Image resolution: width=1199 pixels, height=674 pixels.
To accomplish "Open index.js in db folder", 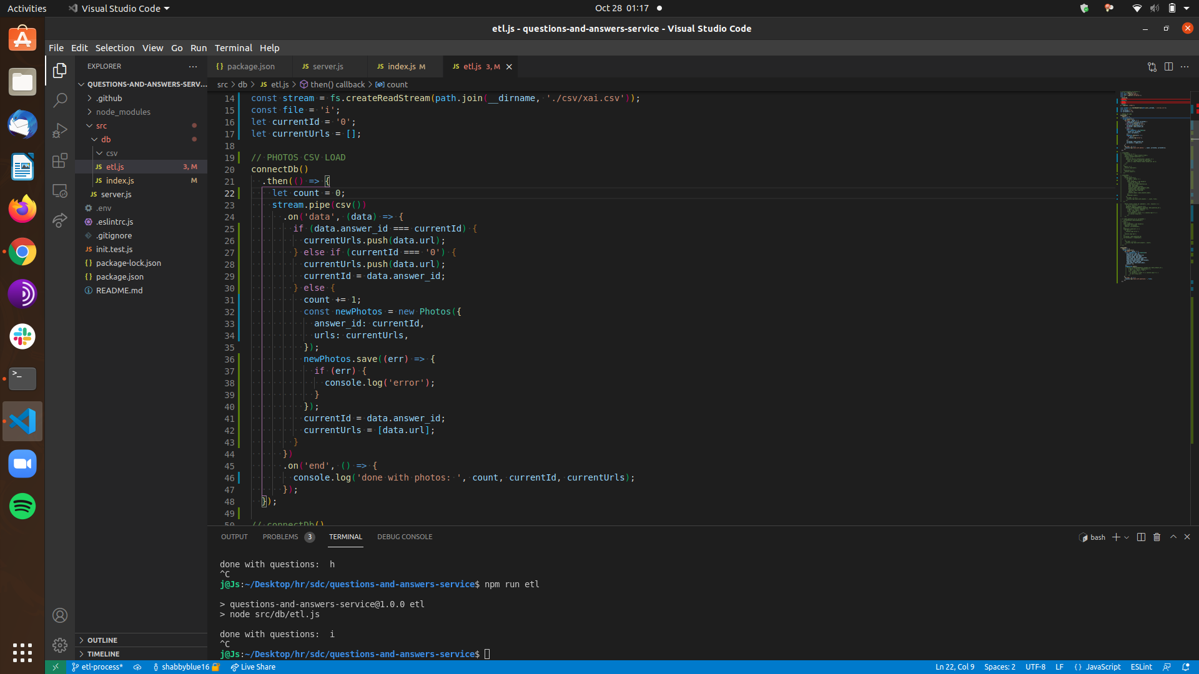I will coord(120,180).
